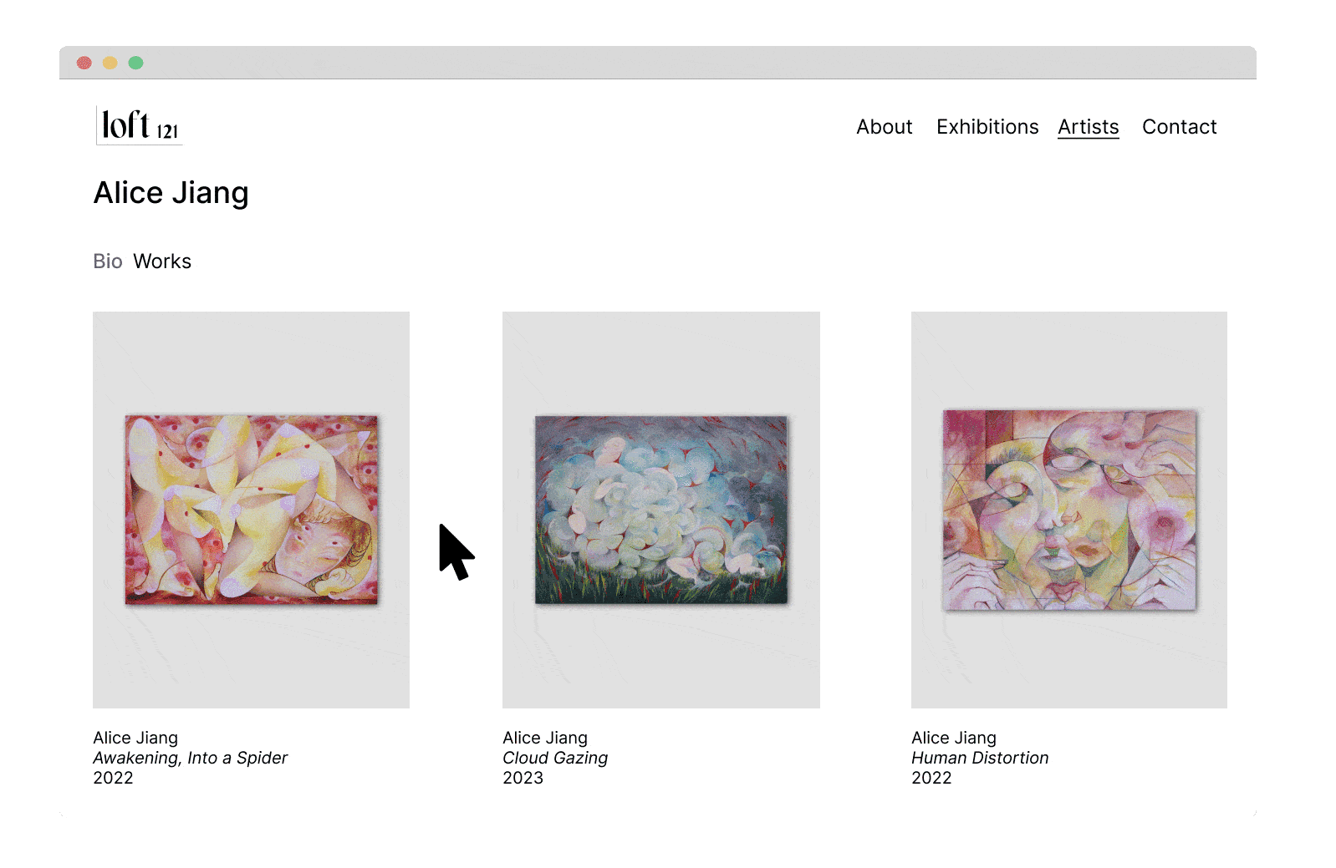
Task: Open the About page
Action: [x=884, y=127]
